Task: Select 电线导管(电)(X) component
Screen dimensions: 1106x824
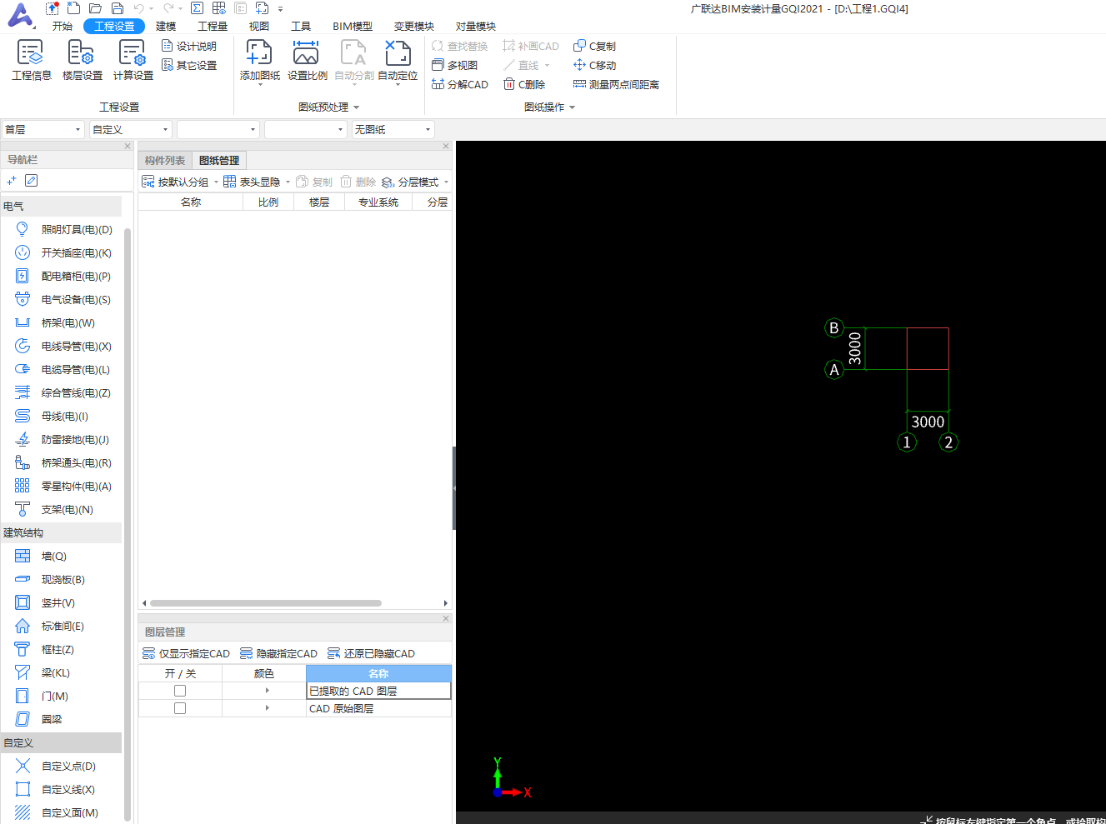Action: point(63,346)
